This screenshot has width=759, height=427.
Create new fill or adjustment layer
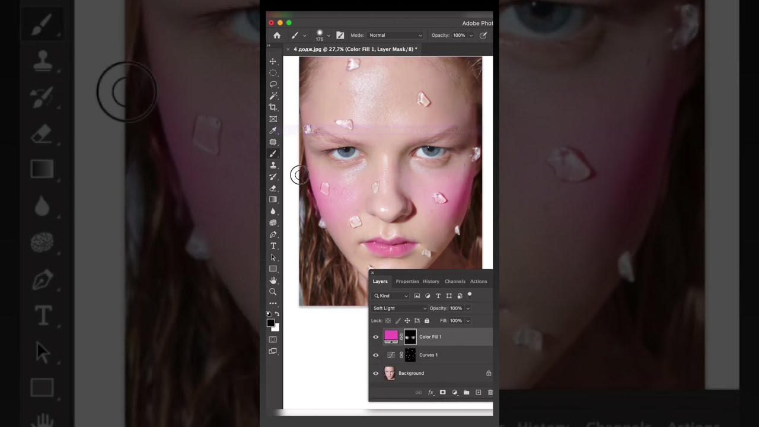click(x=455, y=393)
